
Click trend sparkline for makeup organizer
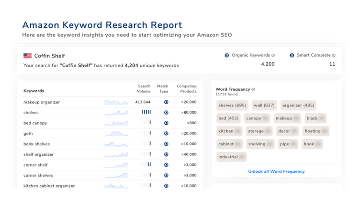[116, 102]
